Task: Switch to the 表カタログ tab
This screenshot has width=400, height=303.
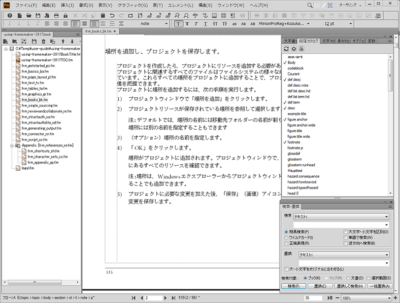Action: [x=343, y=41]
